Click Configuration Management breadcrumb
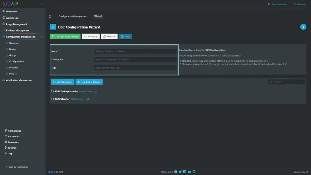Image resolution: width=311 pixels, height=175 pixels. tap(73, 16)
